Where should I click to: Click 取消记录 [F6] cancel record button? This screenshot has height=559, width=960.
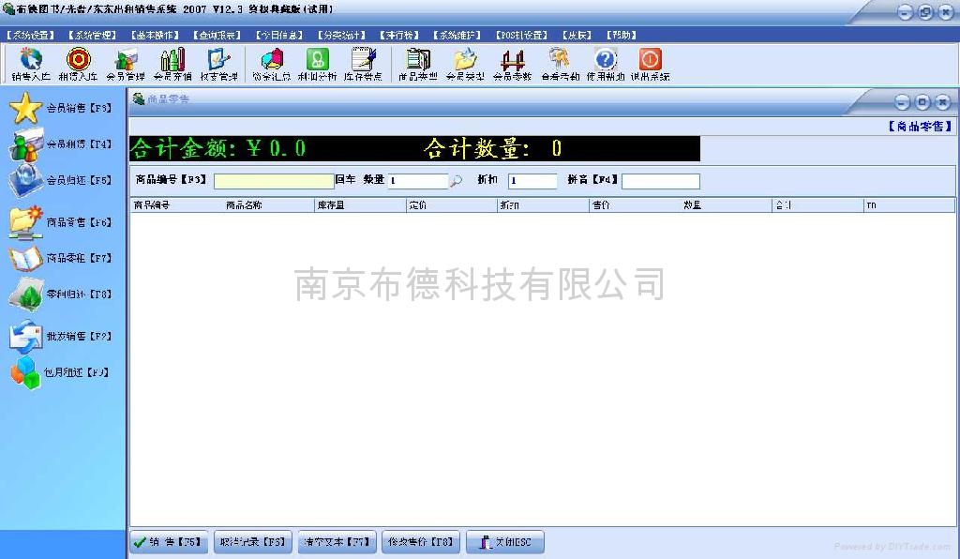click(x=253, y=542)
